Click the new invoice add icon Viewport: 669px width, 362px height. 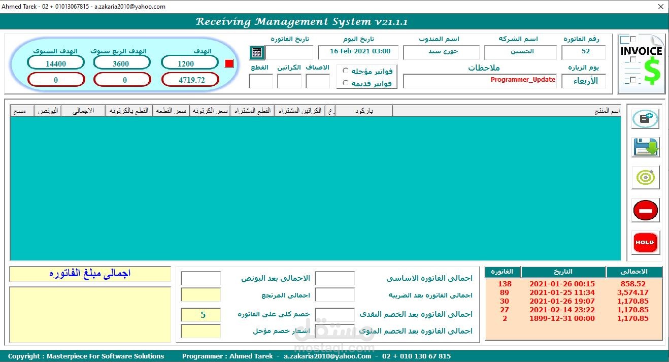[645, 119]
